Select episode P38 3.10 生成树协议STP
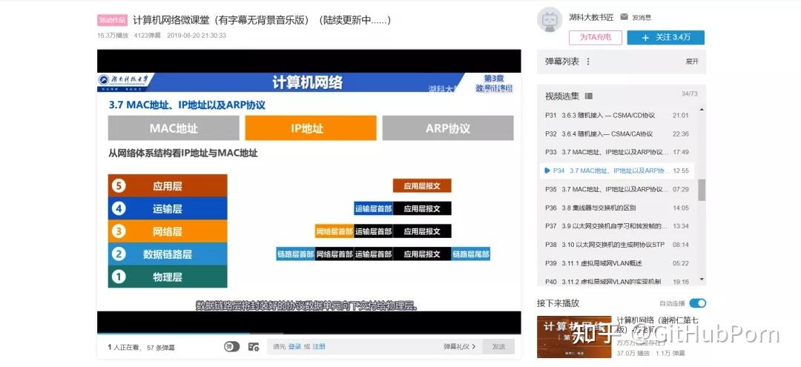The width and height of the screenshot is (801, 367). pyautogui.click(x=617, y=245)
